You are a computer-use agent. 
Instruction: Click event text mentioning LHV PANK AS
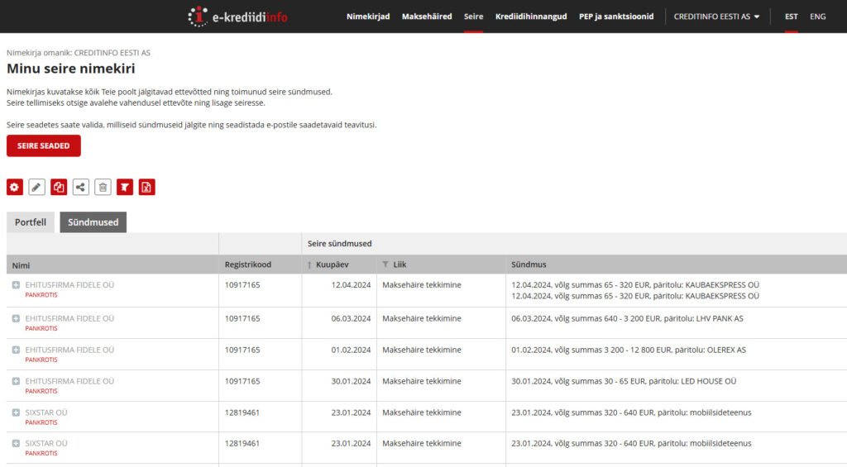[x=627, y=318]
